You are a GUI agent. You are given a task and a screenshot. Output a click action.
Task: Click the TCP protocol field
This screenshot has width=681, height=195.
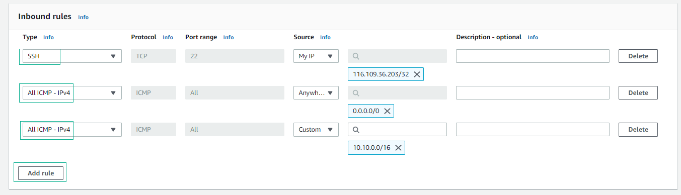pos(154,56)
